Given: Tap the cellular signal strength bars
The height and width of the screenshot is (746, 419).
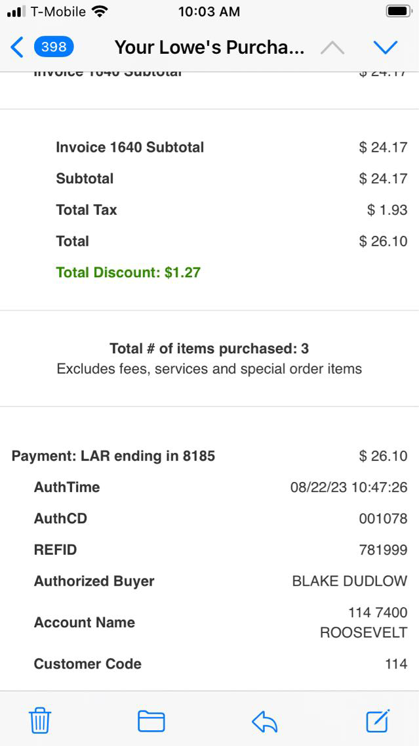Looking at the screenshot, I should (x=16, y=12).
